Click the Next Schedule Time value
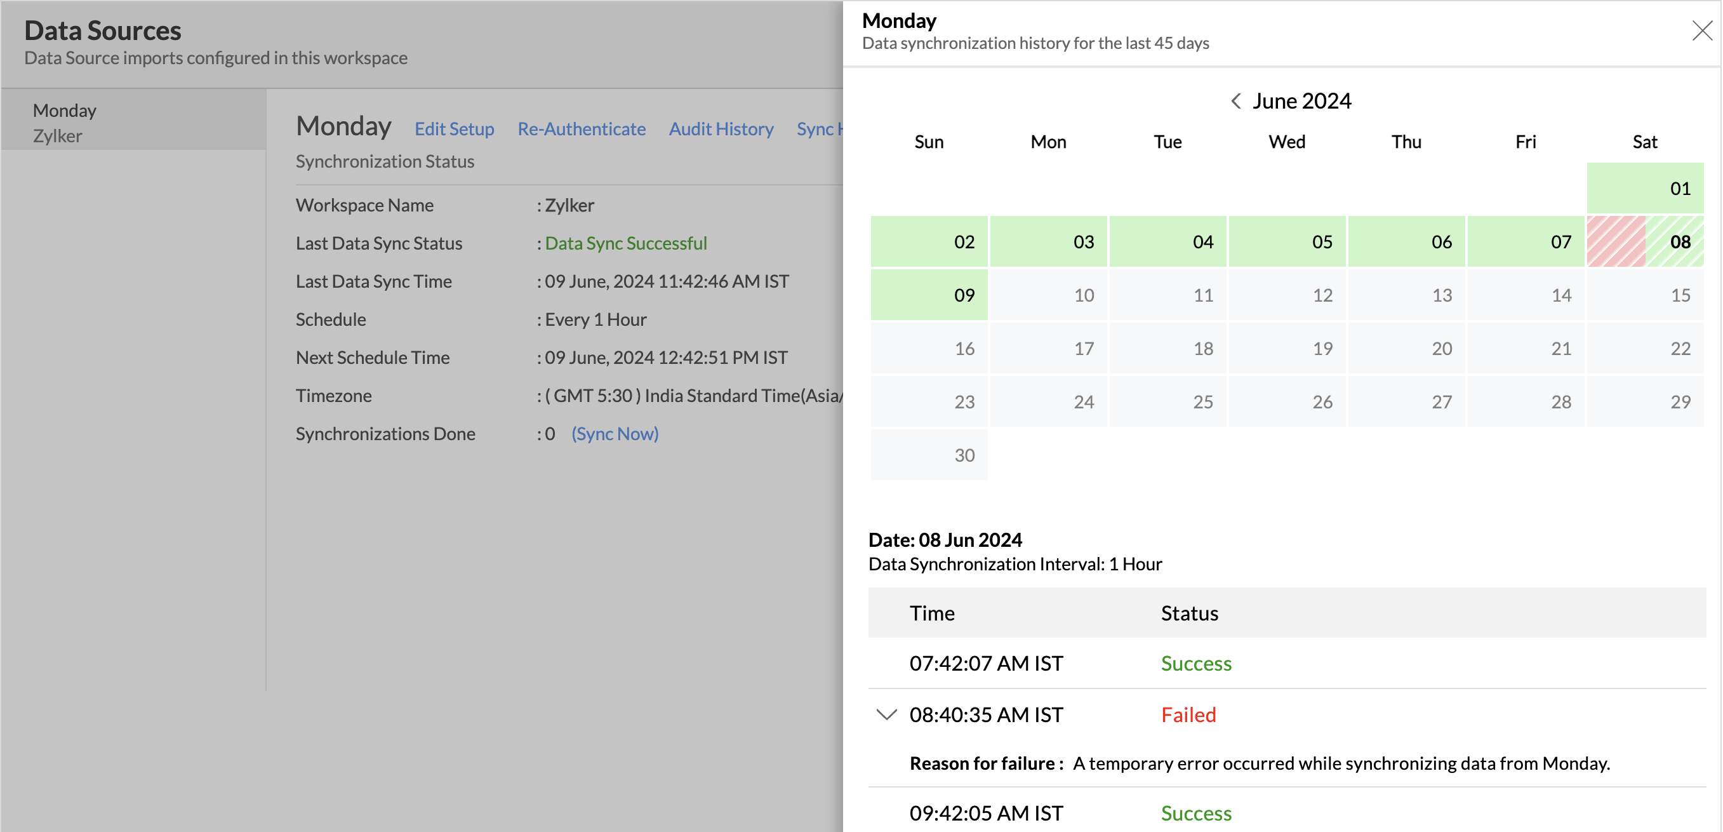Viewport: 1723px width, 832px height. pyautogui.click(x=665, y=358)
